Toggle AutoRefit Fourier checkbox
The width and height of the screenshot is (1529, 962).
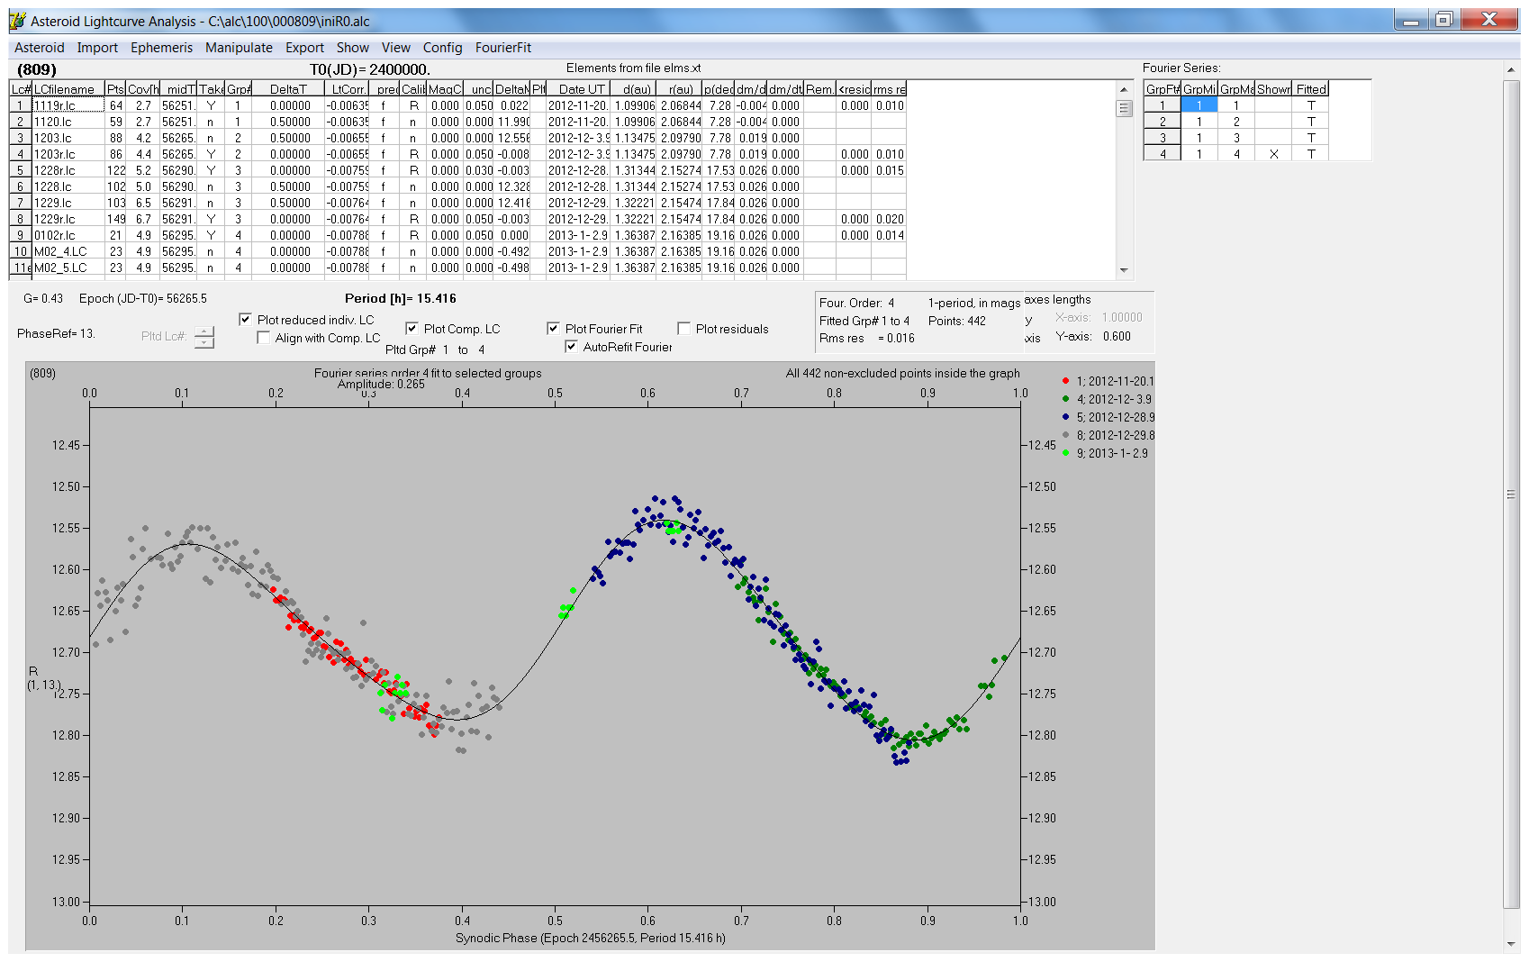point(571,347)
